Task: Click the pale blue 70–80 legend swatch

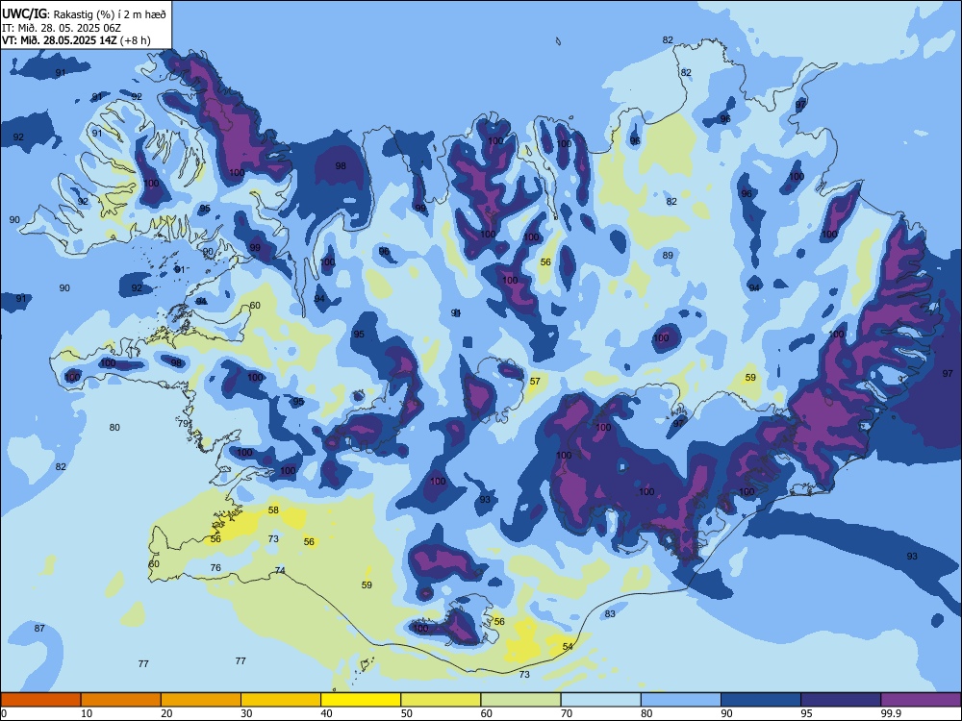Action: (600, 700)
